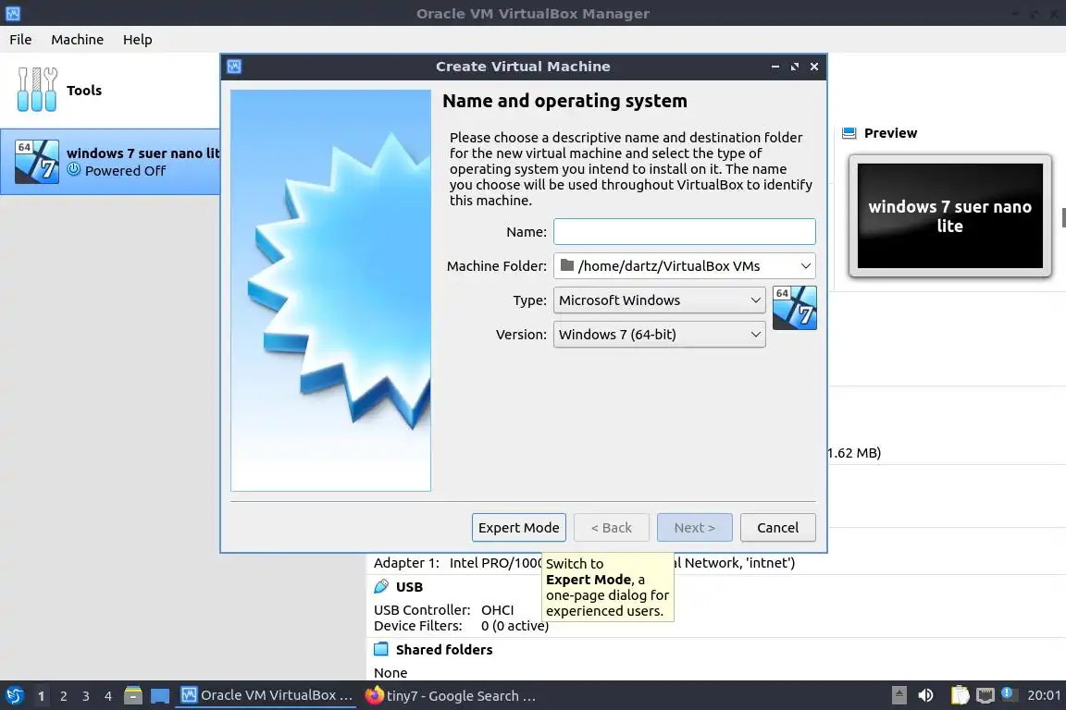The height and width of the screenshot is (710, 1066).
Task: Click the removable media eject tray icon
Action: click(899, 695)
